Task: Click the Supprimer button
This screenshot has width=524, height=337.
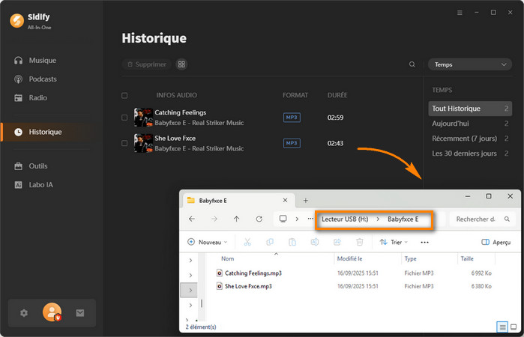Action: 146,64
